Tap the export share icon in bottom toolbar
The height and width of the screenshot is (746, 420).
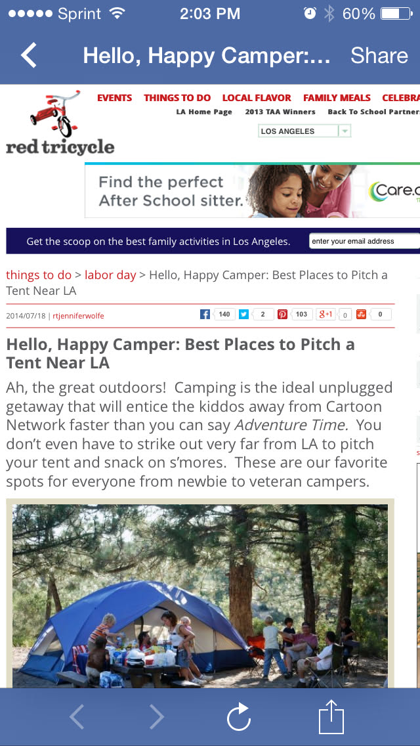(x=331, y=717)
